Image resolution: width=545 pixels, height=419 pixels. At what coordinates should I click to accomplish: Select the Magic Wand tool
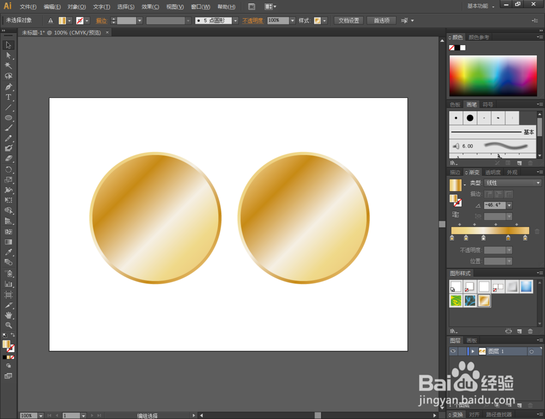8,66
